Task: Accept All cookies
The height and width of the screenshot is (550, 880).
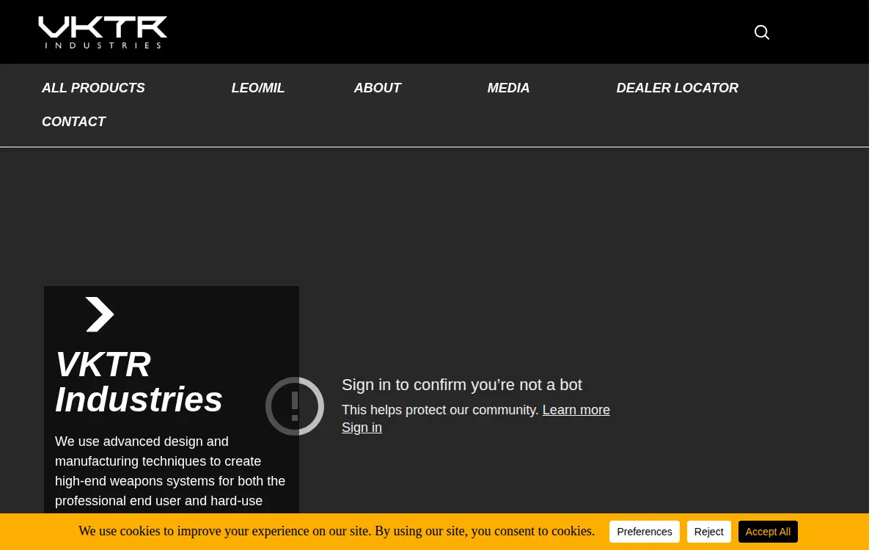Action: point(768,532)
